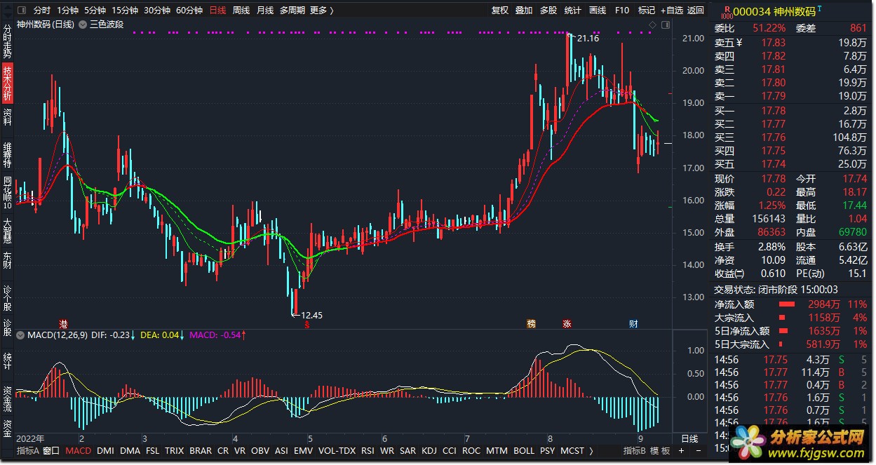This screenshot has height=465, width=876.
Task: Select the KDJ indicator tab
Action: coord(429,451)
